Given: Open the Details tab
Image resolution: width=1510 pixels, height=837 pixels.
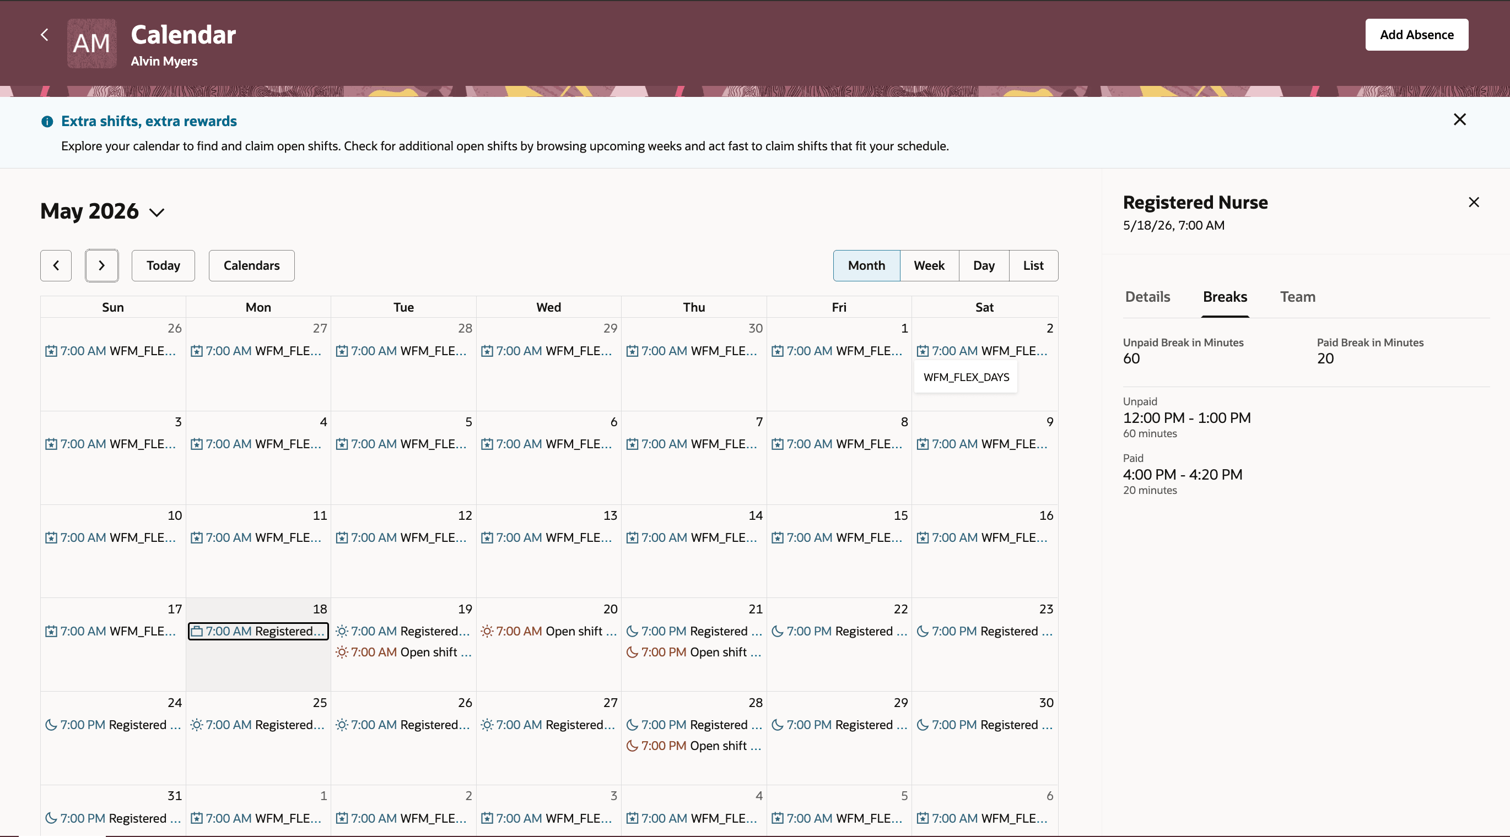Looking at the screenshot, I should (x=1147, y=297).
